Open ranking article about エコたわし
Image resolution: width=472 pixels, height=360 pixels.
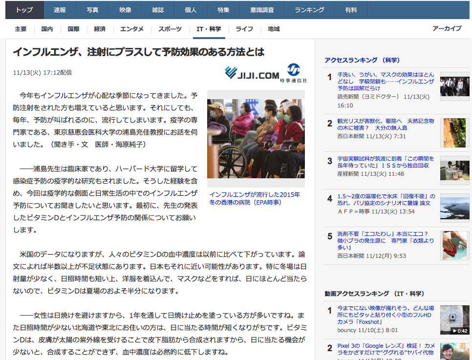click(x=386, y=240)
